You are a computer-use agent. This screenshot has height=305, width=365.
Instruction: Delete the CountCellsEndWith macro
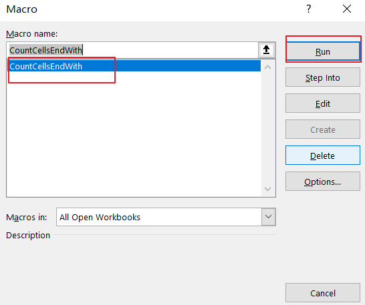point(323,156)
